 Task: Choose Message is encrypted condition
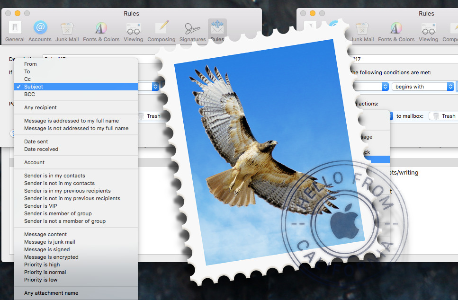coord(76,257)
